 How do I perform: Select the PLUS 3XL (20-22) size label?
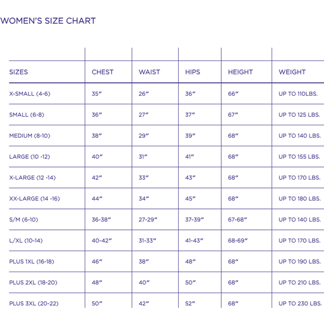click(33, 303)
